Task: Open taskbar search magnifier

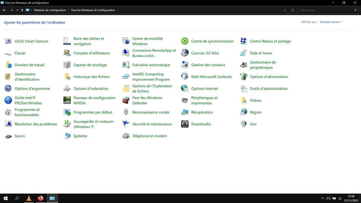Action: tap(17, 198)
